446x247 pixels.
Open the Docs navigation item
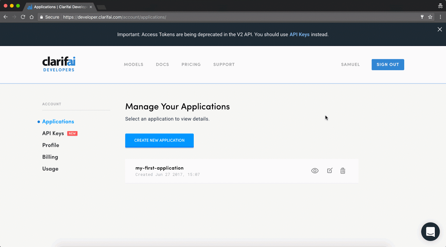tap(162, 64)
